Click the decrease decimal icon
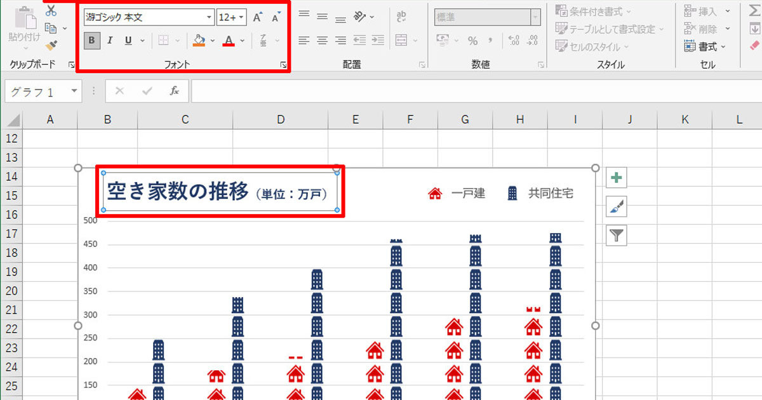Viewport: 762px width, 400px height. tap(532, 41)
